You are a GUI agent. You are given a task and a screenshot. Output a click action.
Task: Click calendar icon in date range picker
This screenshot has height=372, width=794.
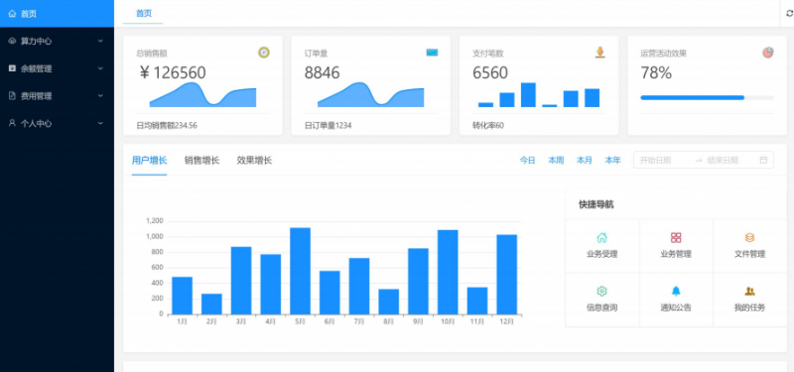coord(763,160)
